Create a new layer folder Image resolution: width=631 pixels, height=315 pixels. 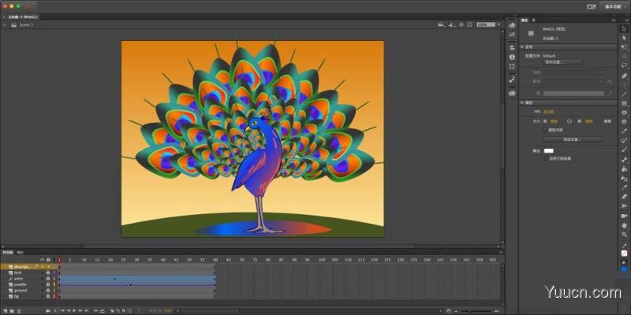click(x=12, y=310)
